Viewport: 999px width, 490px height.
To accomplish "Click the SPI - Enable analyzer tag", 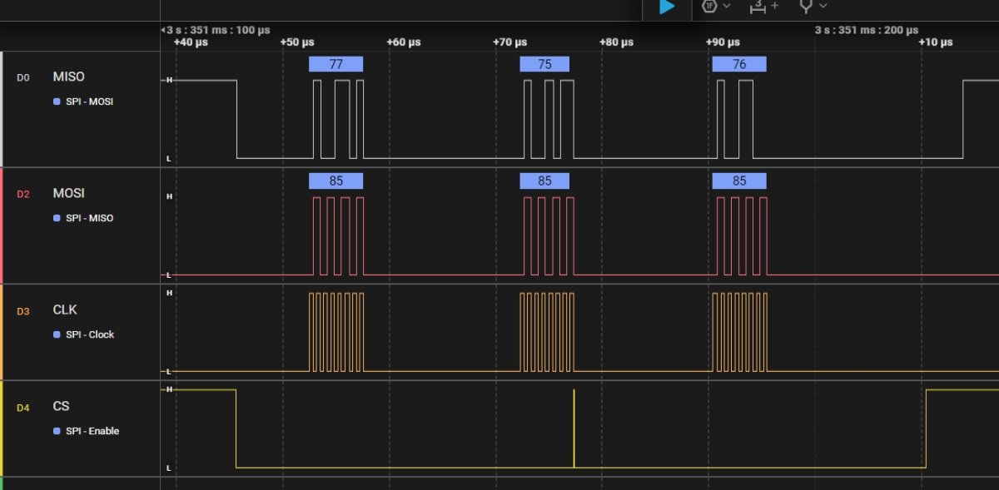I will click(x=92, y=431).
